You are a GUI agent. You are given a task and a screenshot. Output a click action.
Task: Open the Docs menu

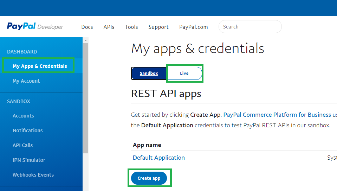[87, 27]
